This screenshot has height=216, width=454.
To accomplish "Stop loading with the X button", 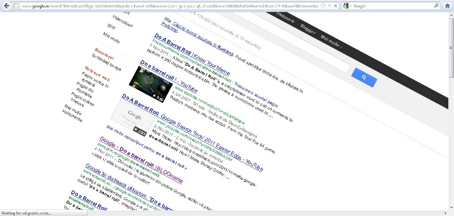I will point(335,6).
